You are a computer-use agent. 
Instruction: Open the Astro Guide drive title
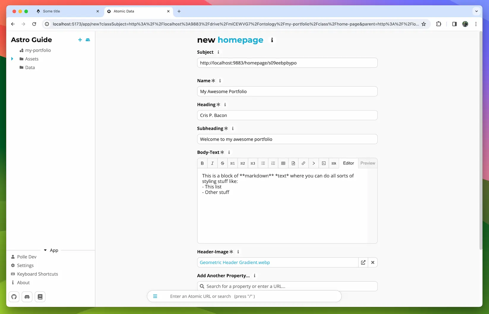pos(31,40)
